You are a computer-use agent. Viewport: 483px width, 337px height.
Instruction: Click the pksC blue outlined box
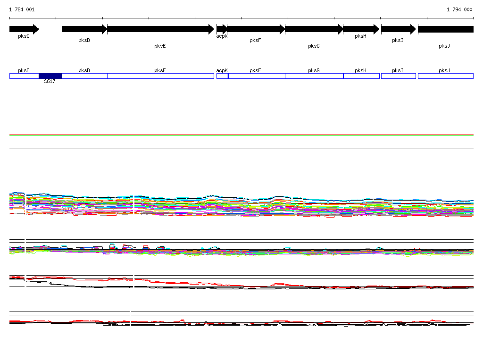point(24,76)
